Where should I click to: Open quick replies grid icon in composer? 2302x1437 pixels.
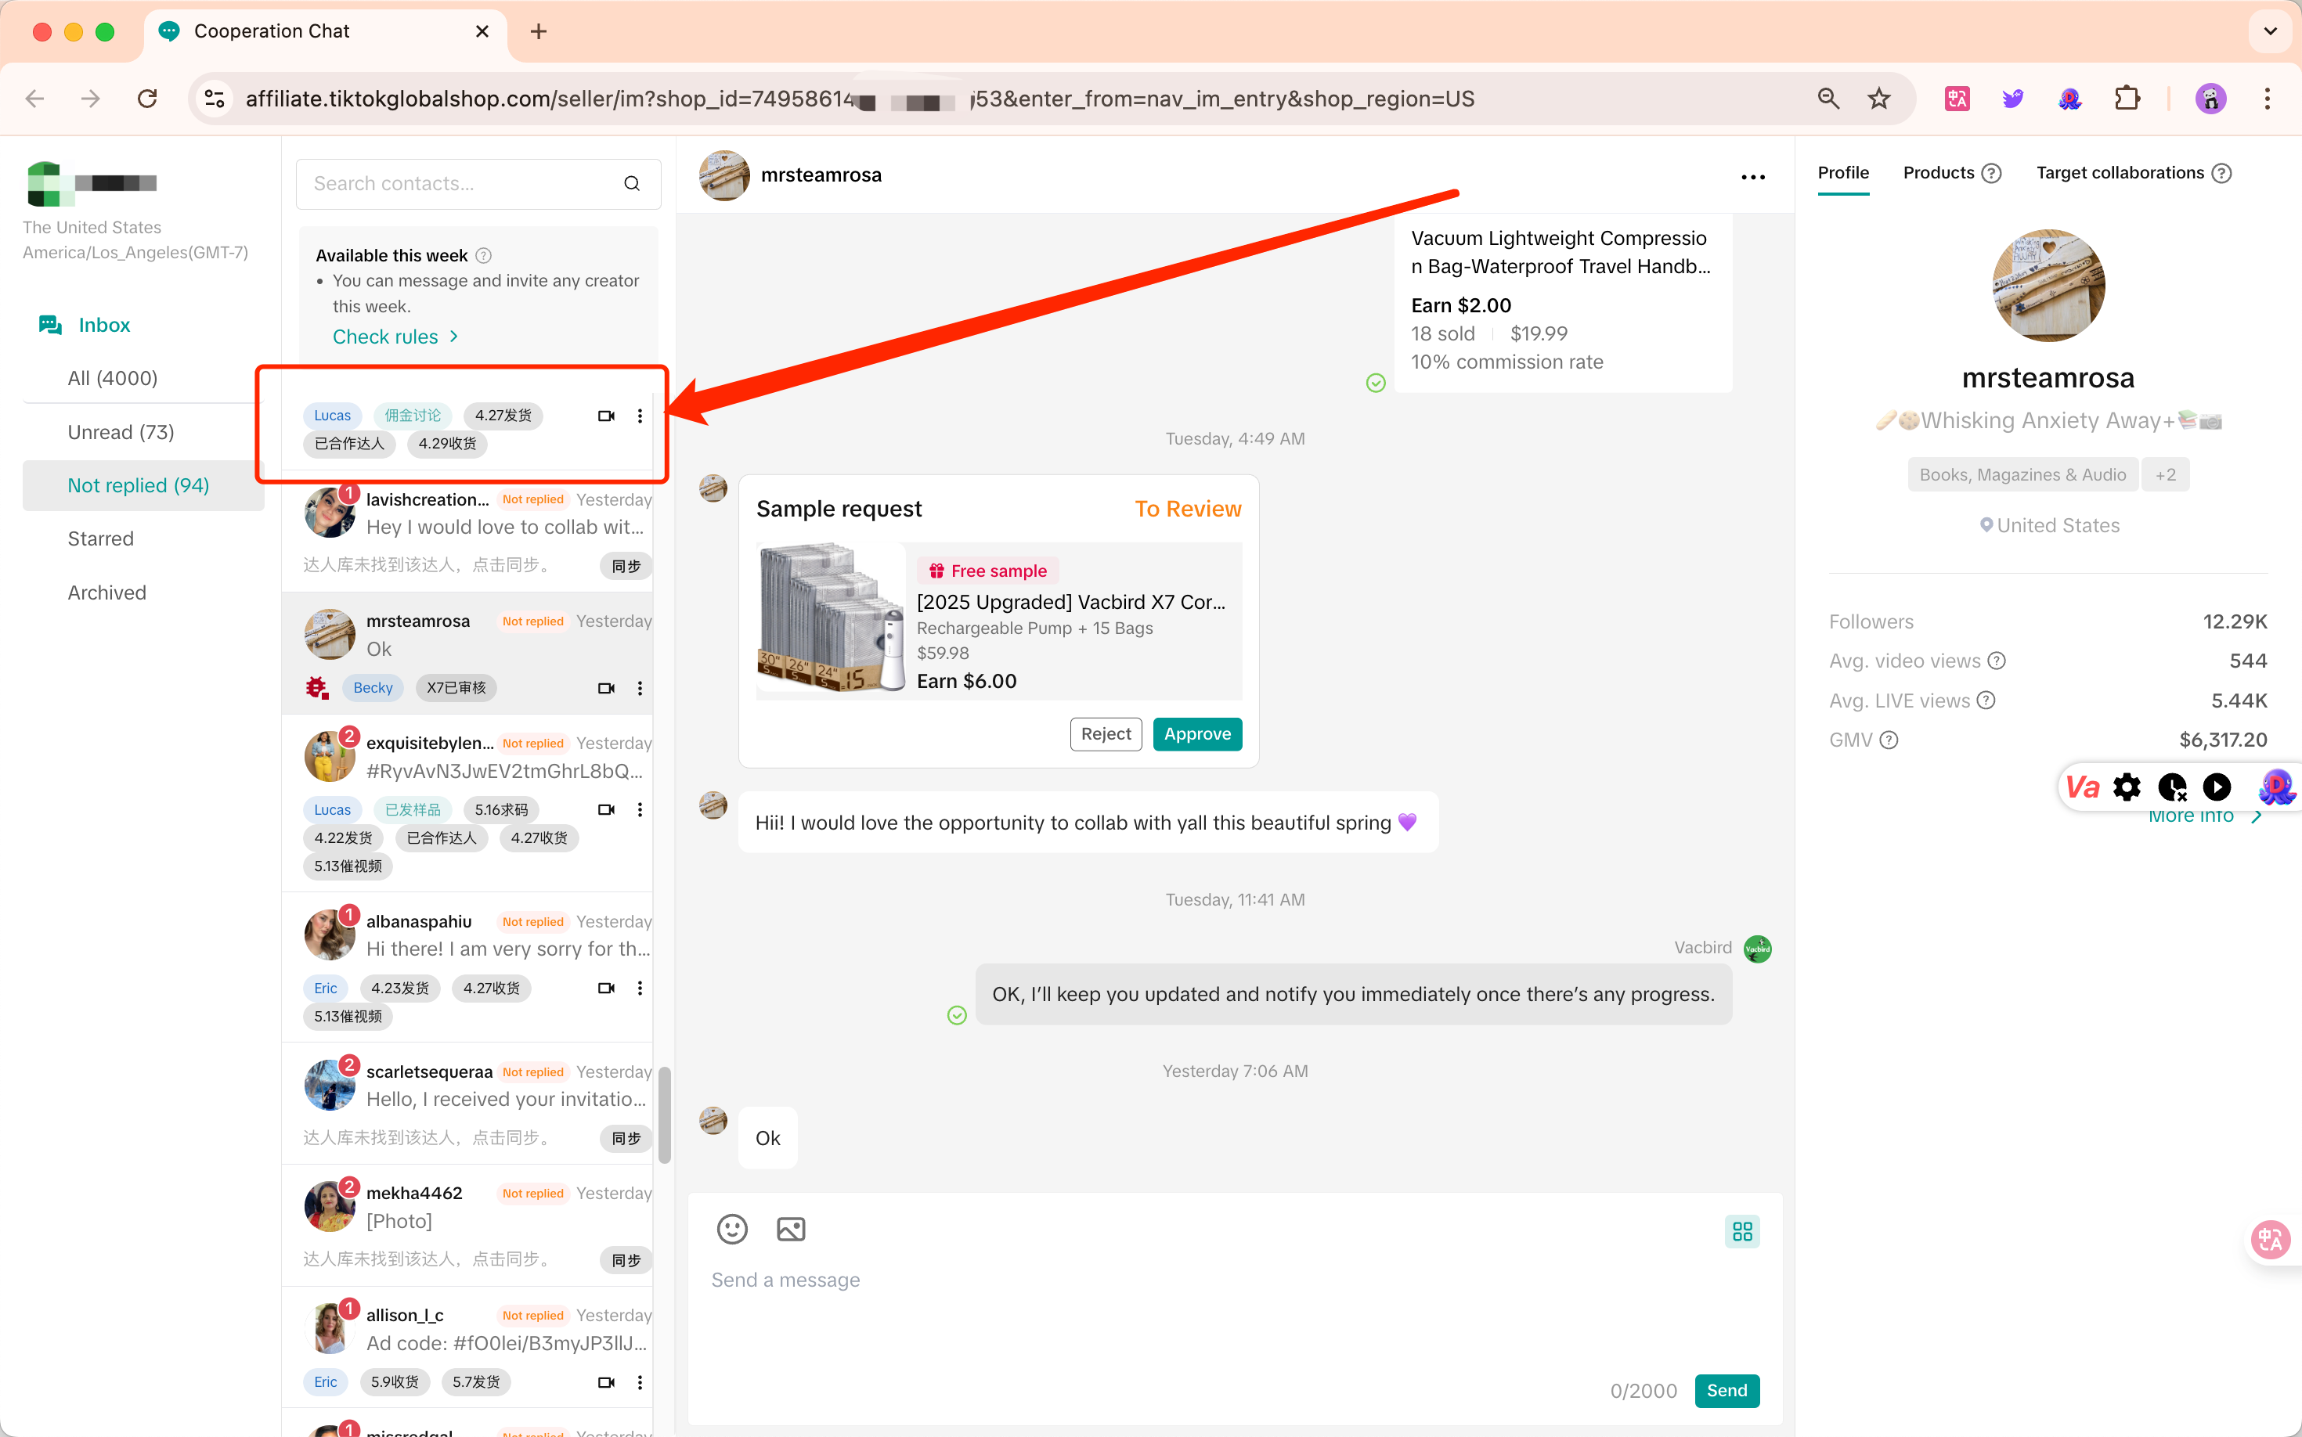tap(1742, 1230)
